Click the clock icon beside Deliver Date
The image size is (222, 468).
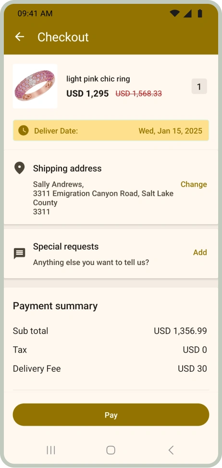tap(24, 130)
